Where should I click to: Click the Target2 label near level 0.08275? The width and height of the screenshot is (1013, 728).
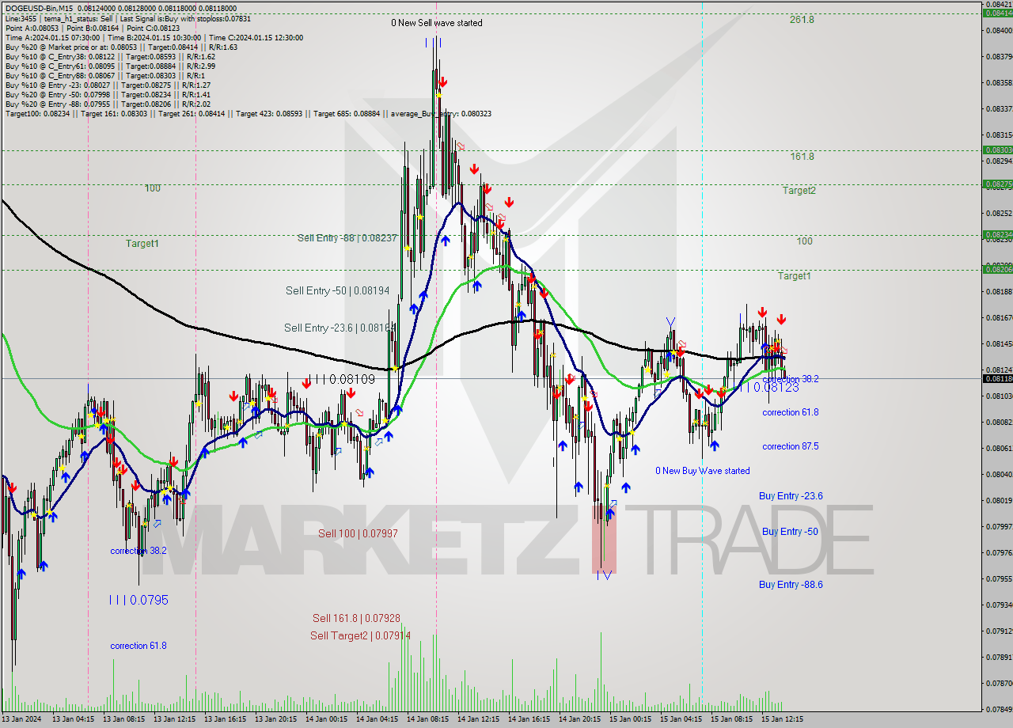point(799,191)
